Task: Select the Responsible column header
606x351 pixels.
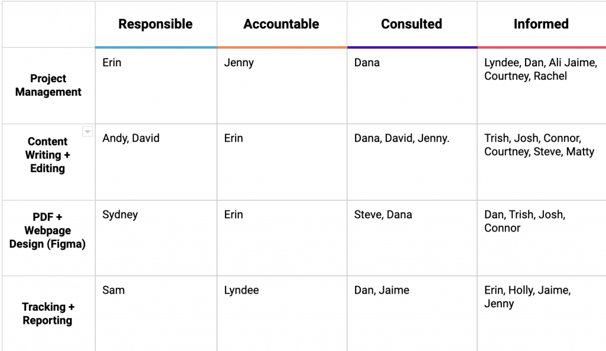Action: point(156,24)
